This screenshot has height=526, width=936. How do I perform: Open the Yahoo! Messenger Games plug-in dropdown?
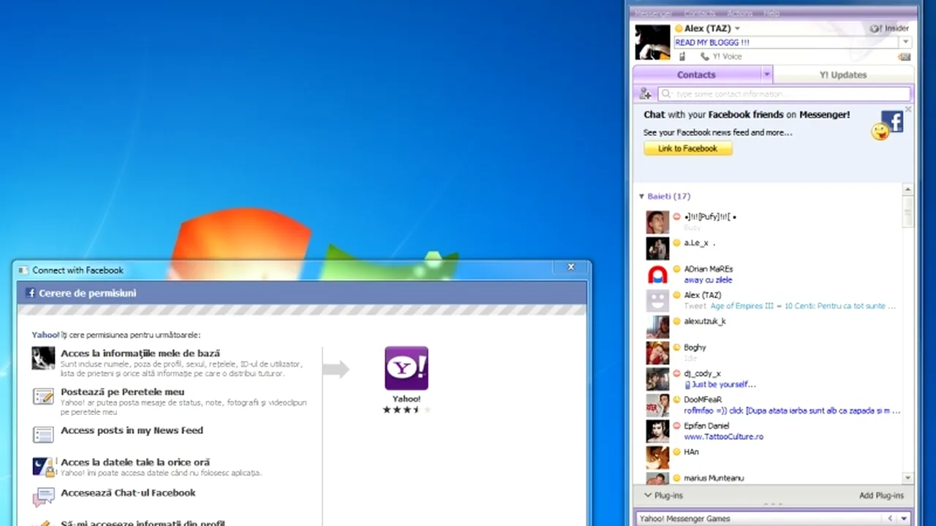(905, 519)
